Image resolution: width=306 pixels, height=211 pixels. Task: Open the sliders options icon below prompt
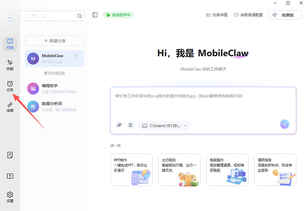pos(131,125)
